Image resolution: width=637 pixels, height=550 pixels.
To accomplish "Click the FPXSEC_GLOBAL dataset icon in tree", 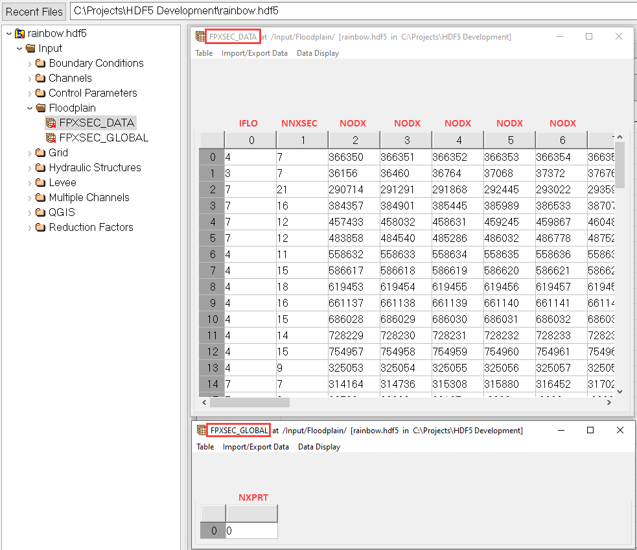I will coord(51,137).
